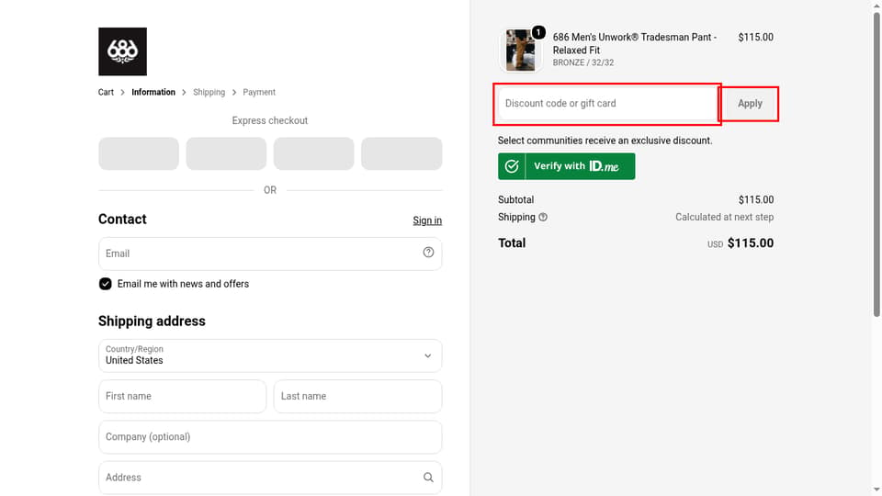Click the ID.me checkmark badge icon
Screen dimensions: 882x496
512,166
